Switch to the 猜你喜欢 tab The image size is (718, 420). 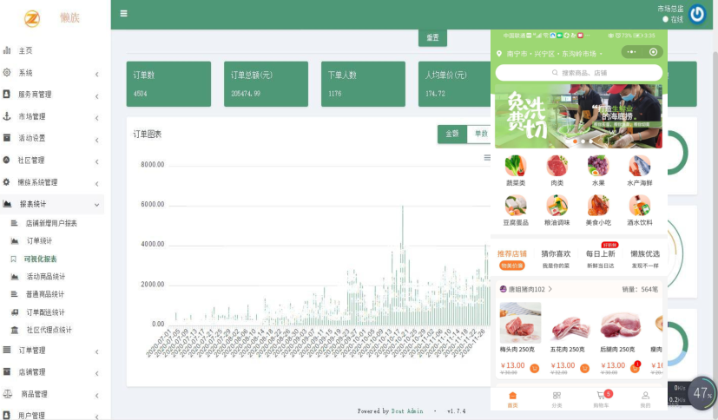pyautogui.click(x=556, y=253)
